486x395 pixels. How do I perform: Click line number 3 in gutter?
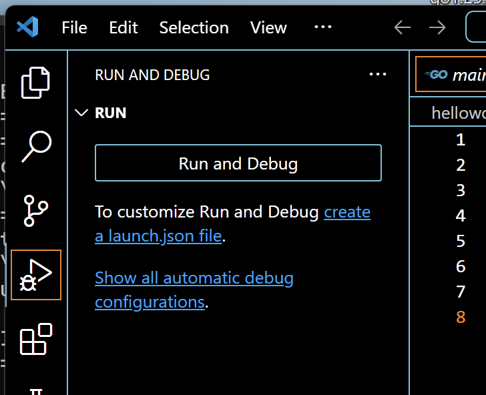tap(461, 190)
